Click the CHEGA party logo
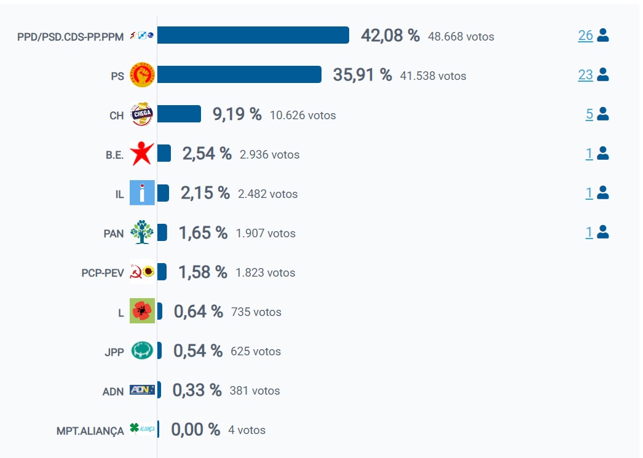Screen dimensions: 643x458 pos(142,114)
